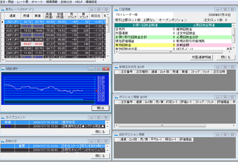Minimize the 口座情報 window

coord(217,9)
